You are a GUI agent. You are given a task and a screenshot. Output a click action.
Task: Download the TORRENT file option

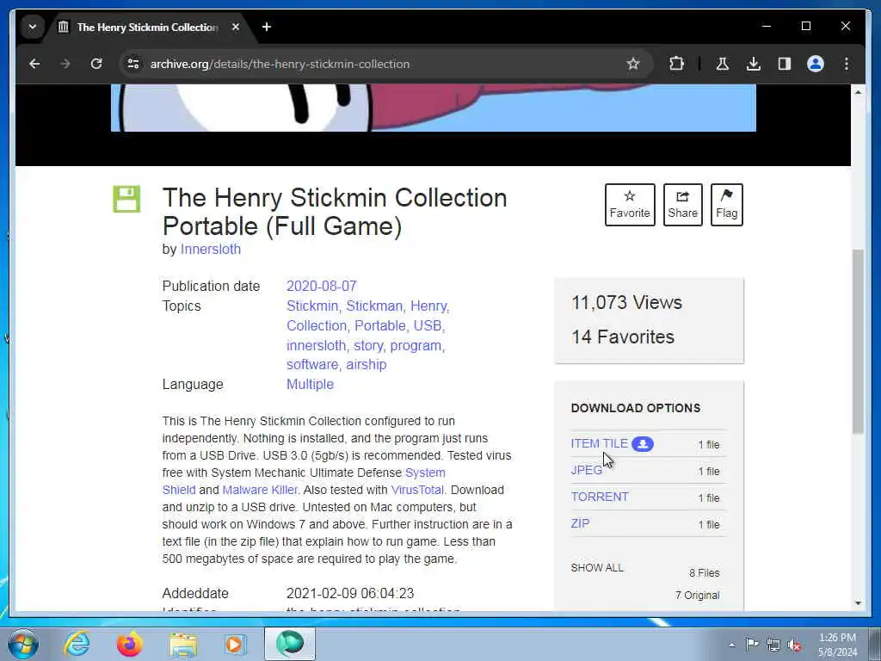pos(600,497)
